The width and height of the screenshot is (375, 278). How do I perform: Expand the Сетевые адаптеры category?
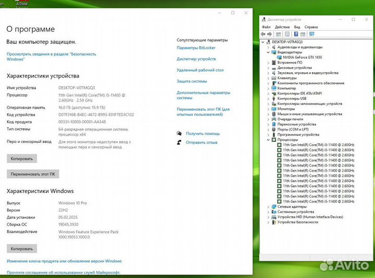[268, 207]
